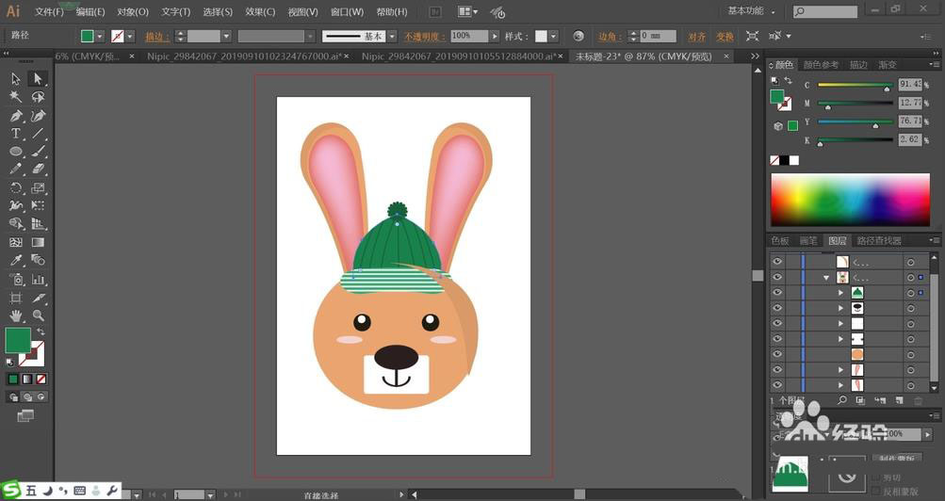Open the 效果(C) menu

point(260,12)
